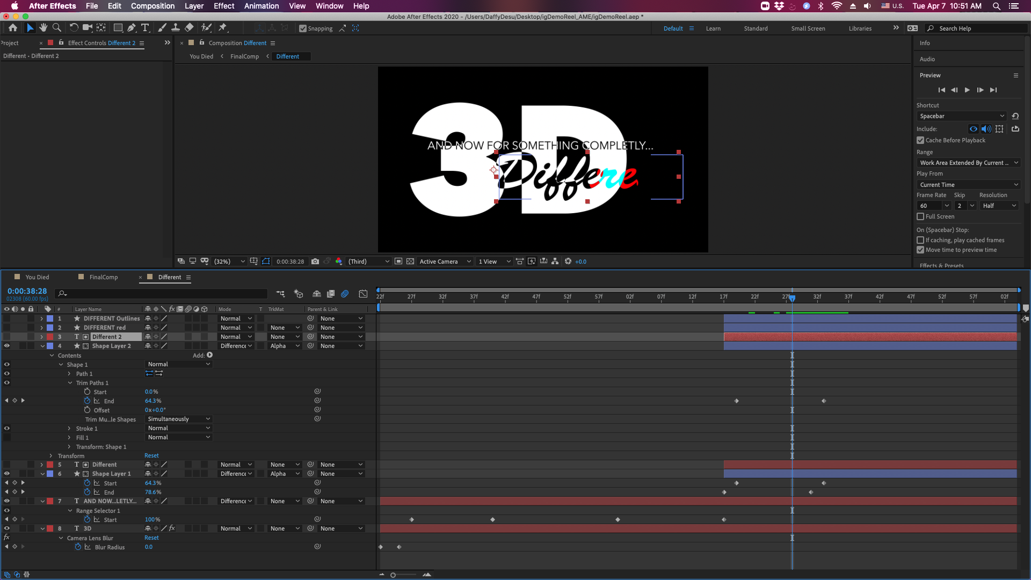The image size is (1031, 580).
Task: Select the Selection arrow tool
Action: point(30,28)
